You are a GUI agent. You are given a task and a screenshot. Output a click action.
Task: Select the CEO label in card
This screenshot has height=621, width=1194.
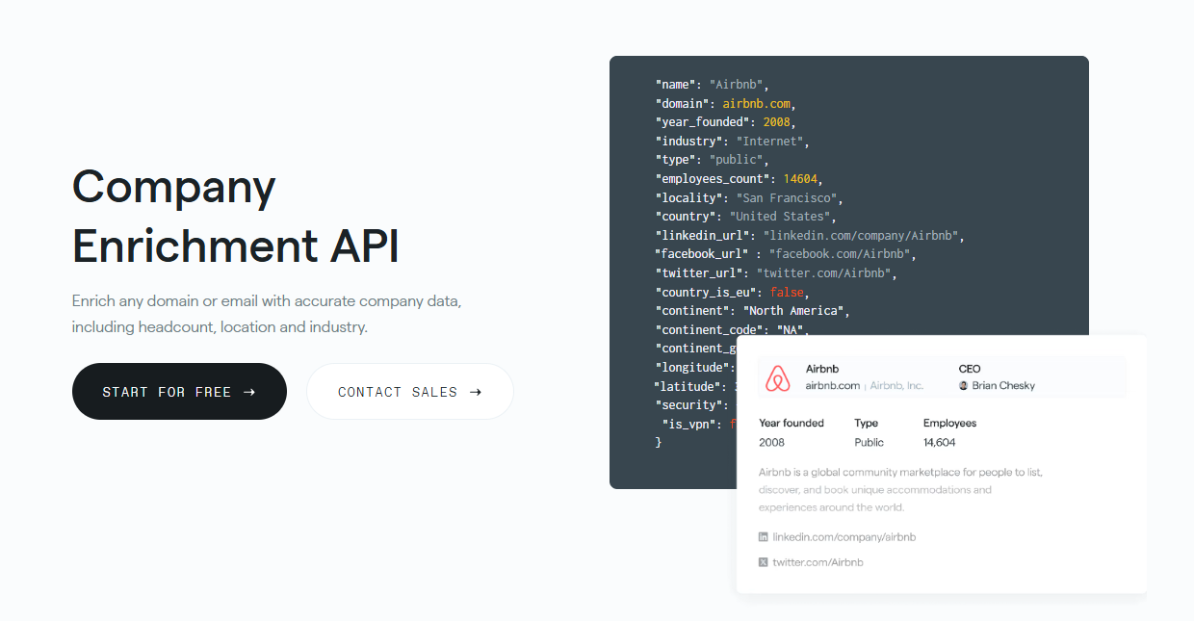pyautogui.click(x=970, y=369)
